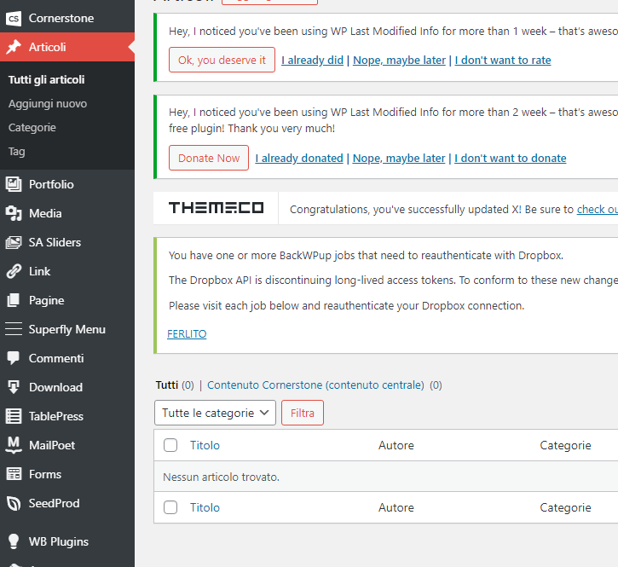Viewport: 618px width, 567px height.
Task: Click the Media library icon
Action: tap(14, 213)
